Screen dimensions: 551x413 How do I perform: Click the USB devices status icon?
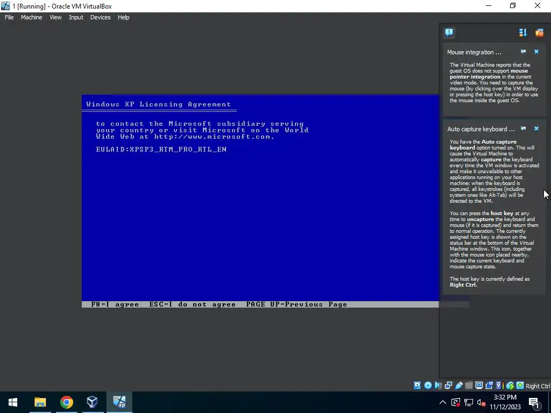coord(458,385)
